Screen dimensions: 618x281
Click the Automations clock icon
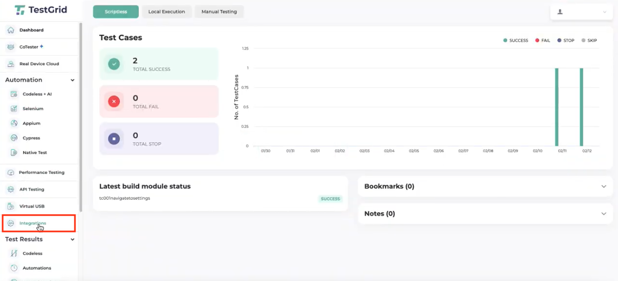pos(14,268)
